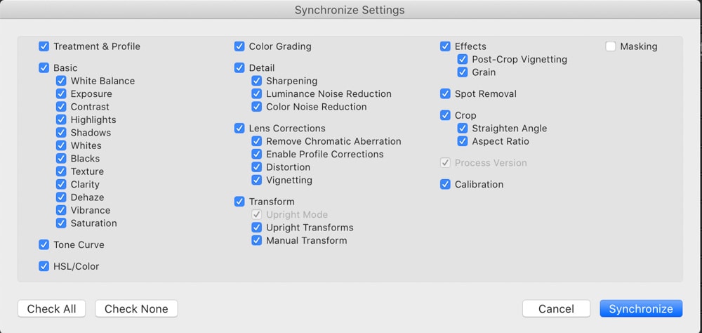Screen dimensions: 702x333
Task: Disable the Exposure setting checkbox
Action: [x=61, y=93]
